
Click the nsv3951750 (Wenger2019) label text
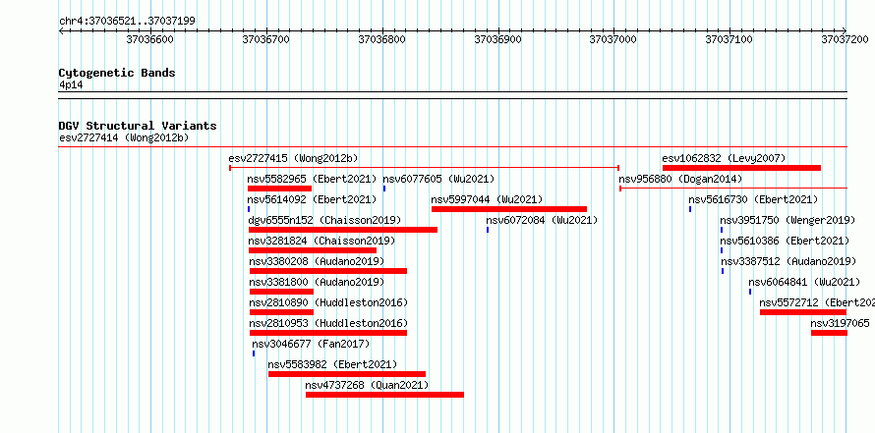click(x=787, y=220)
